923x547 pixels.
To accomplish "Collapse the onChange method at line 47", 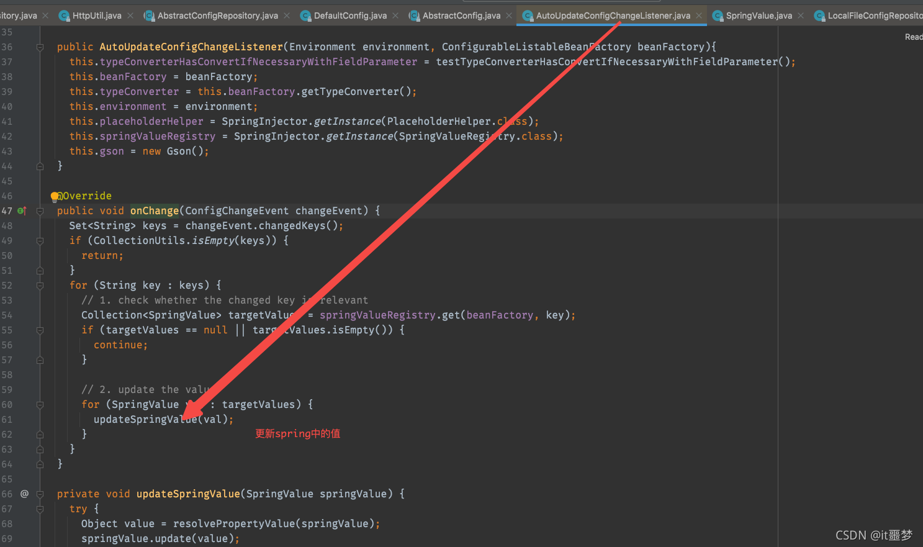I will 40,211.
